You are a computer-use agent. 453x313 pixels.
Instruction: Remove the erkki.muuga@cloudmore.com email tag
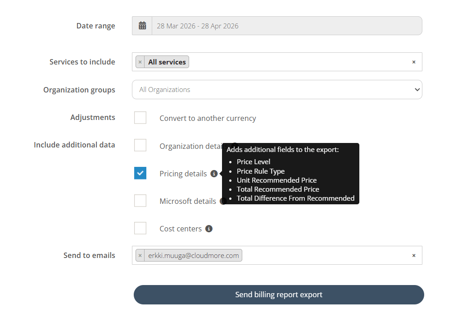click(x=140, y=255)
